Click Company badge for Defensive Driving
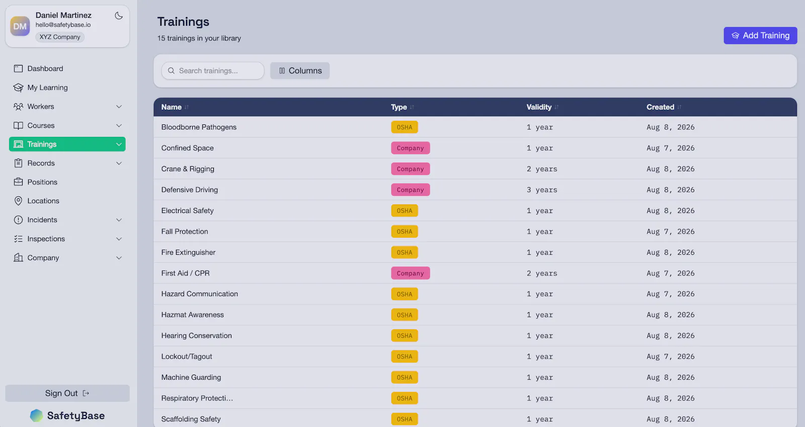This screenshot has height=427, width=805. 411,190
